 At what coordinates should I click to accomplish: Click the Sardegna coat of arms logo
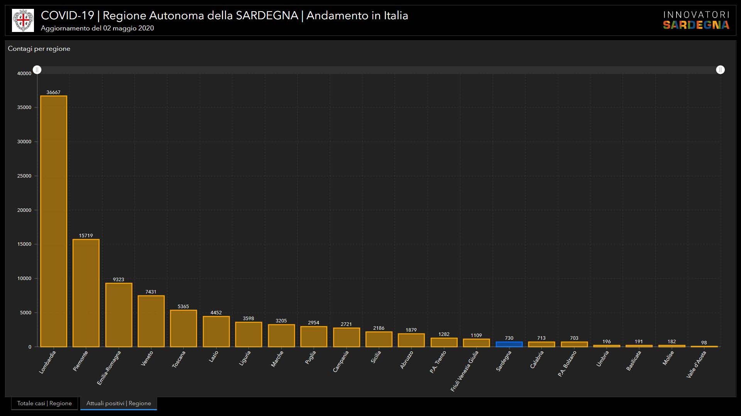[x=23, y=20]
